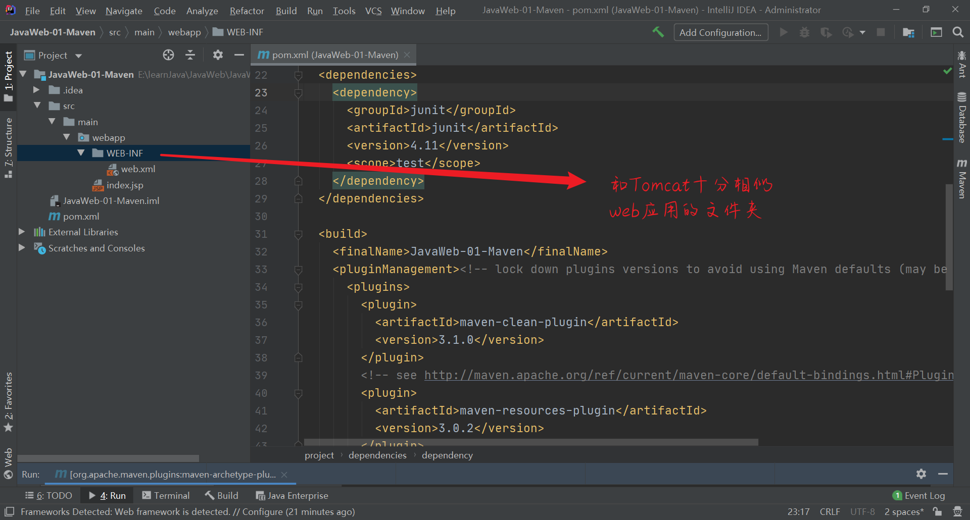The image size is (970, 520).
Task: Hide the Project panel with minus icon
Action: (x=239, y=55)
